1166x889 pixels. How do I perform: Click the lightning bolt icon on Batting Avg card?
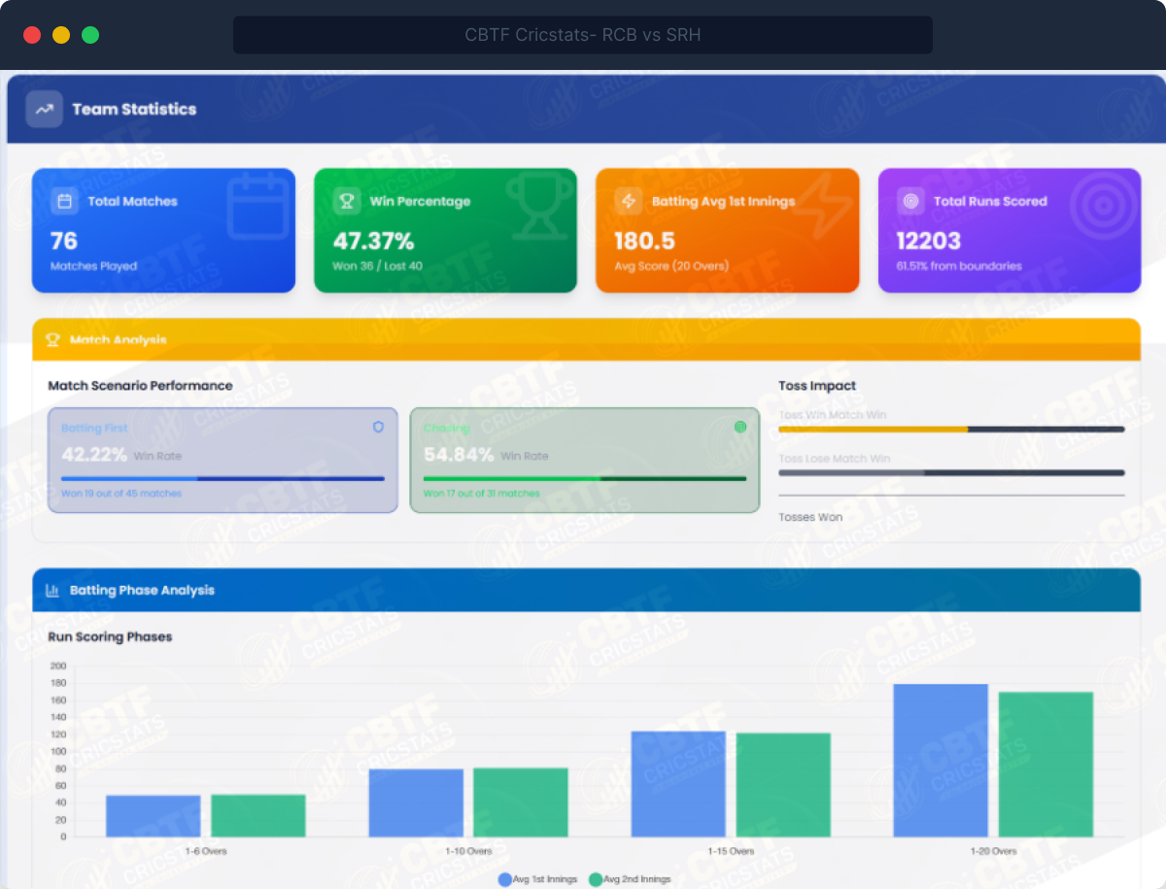[629, 201]
